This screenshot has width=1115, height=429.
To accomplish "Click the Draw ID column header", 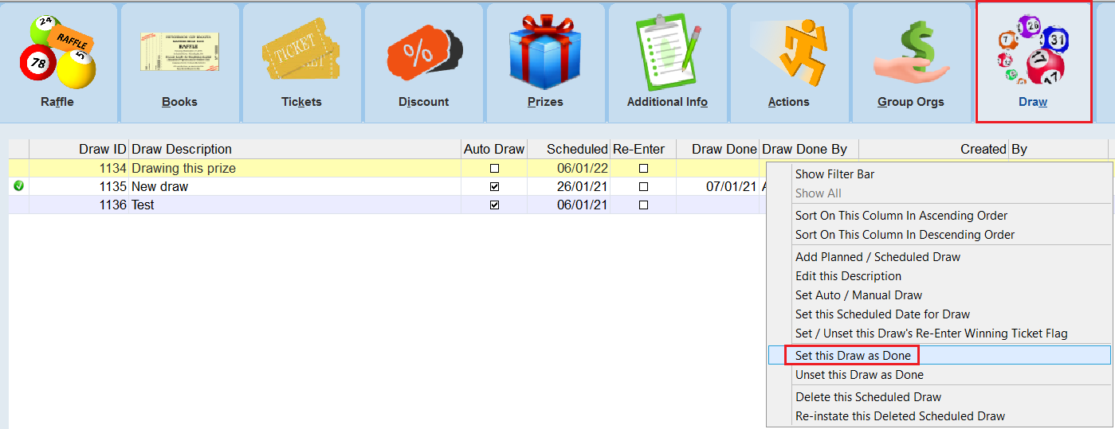I will click(79, 149).
